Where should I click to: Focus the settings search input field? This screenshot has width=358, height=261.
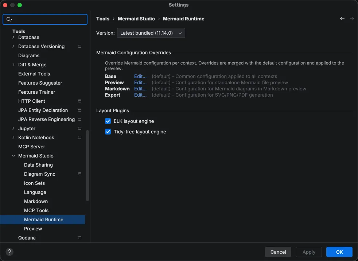45,19
